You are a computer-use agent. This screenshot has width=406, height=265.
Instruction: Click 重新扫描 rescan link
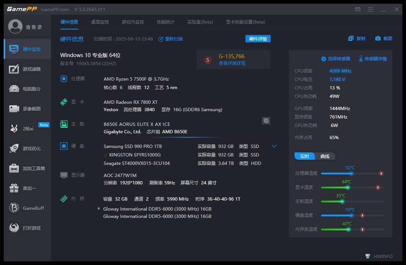(171, 39)
